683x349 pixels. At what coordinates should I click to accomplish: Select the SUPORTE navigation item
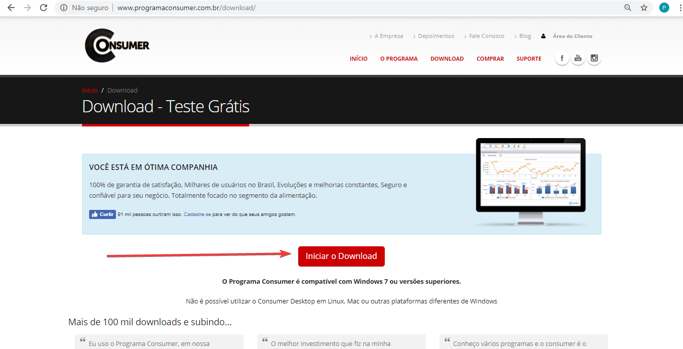[529, 58]
